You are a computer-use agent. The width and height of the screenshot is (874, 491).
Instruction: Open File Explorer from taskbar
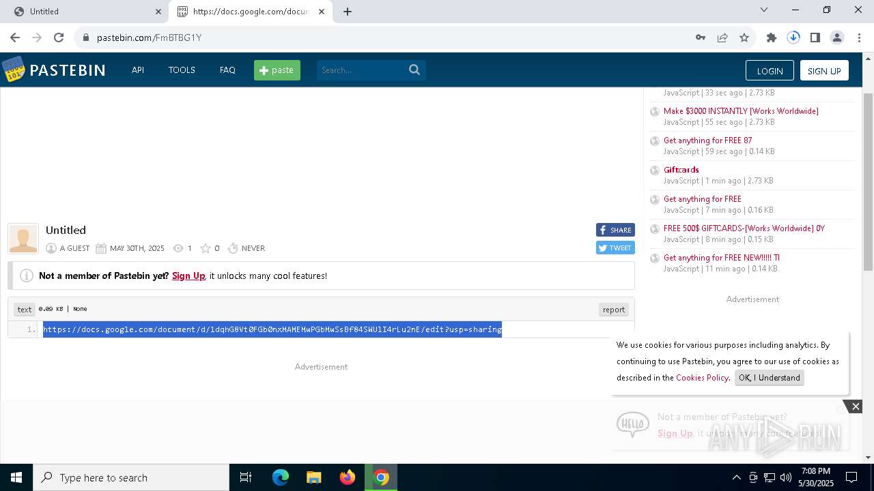313,477
